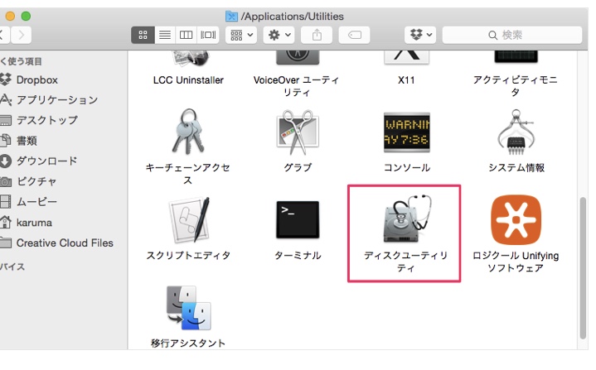Image resolution: width=596 pixels, height=370 pixels.
Task: Expand the Dropbox toolbar dropdown
Action: [x=422, y=35]
